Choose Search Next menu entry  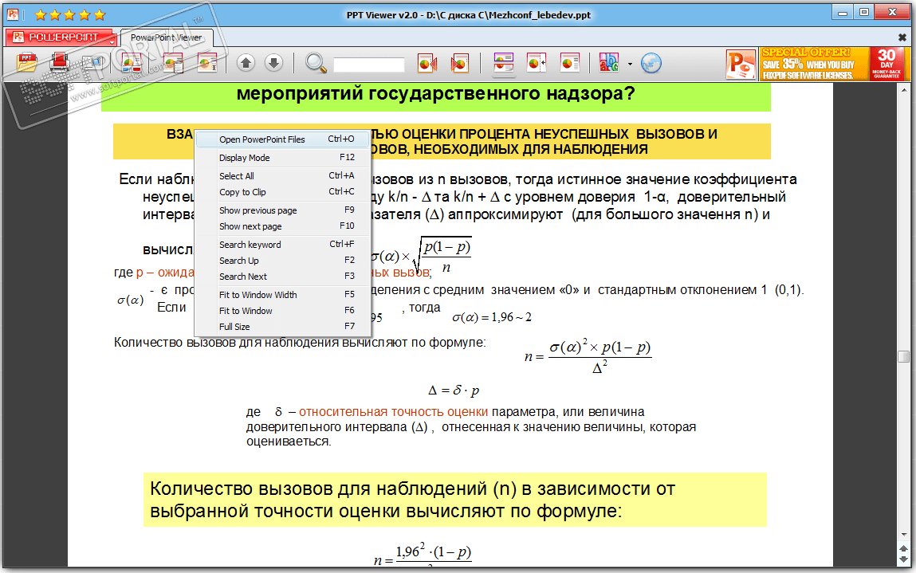click(283, 277)
